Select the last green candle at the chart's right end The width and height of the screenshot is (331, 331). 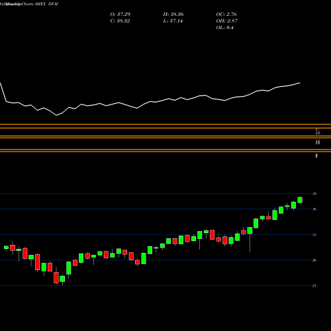click(300, 200)
